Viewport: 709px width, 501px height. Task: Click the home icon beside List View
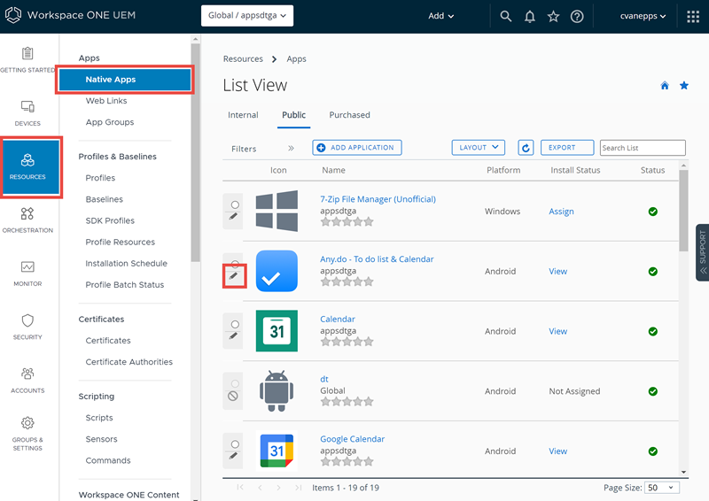(x=664, y=85)
